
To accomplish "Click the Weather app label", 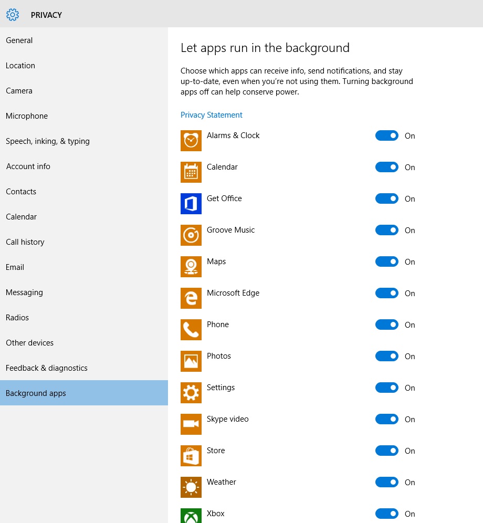I will click(221, 482).
